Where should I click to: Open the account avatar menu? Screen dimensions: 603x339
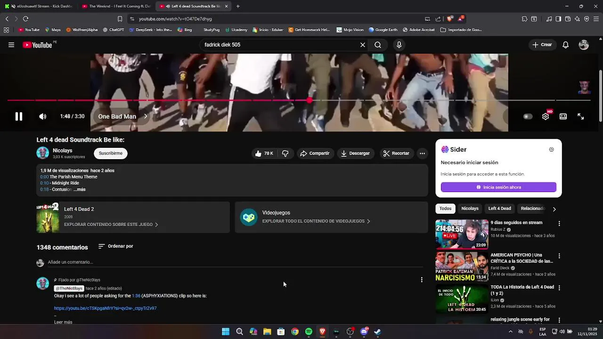pos(584,45)
